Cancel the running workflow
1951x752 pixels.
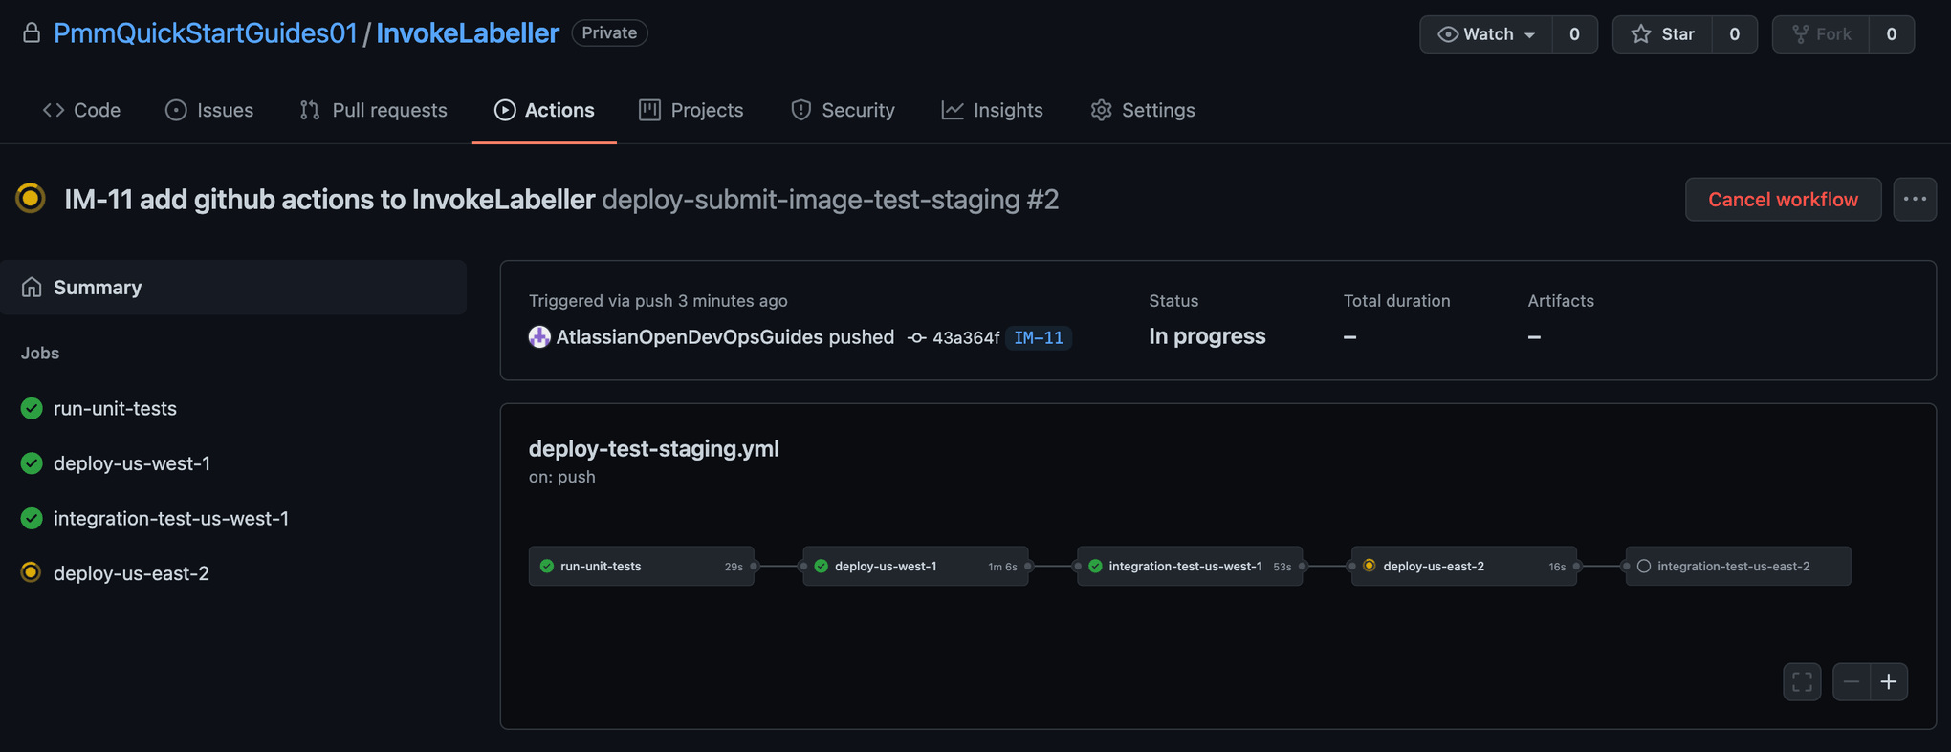pyautogui.click(x=1783, y=199)
